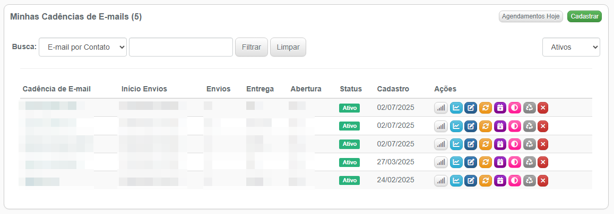Delete the cadence registered on 27/03/2025
Screen dimensions: 614x214
click(542, 162)
